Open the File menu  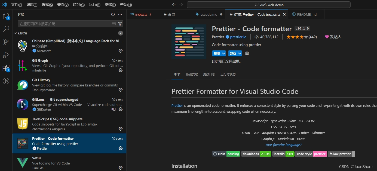click(17, 5)
